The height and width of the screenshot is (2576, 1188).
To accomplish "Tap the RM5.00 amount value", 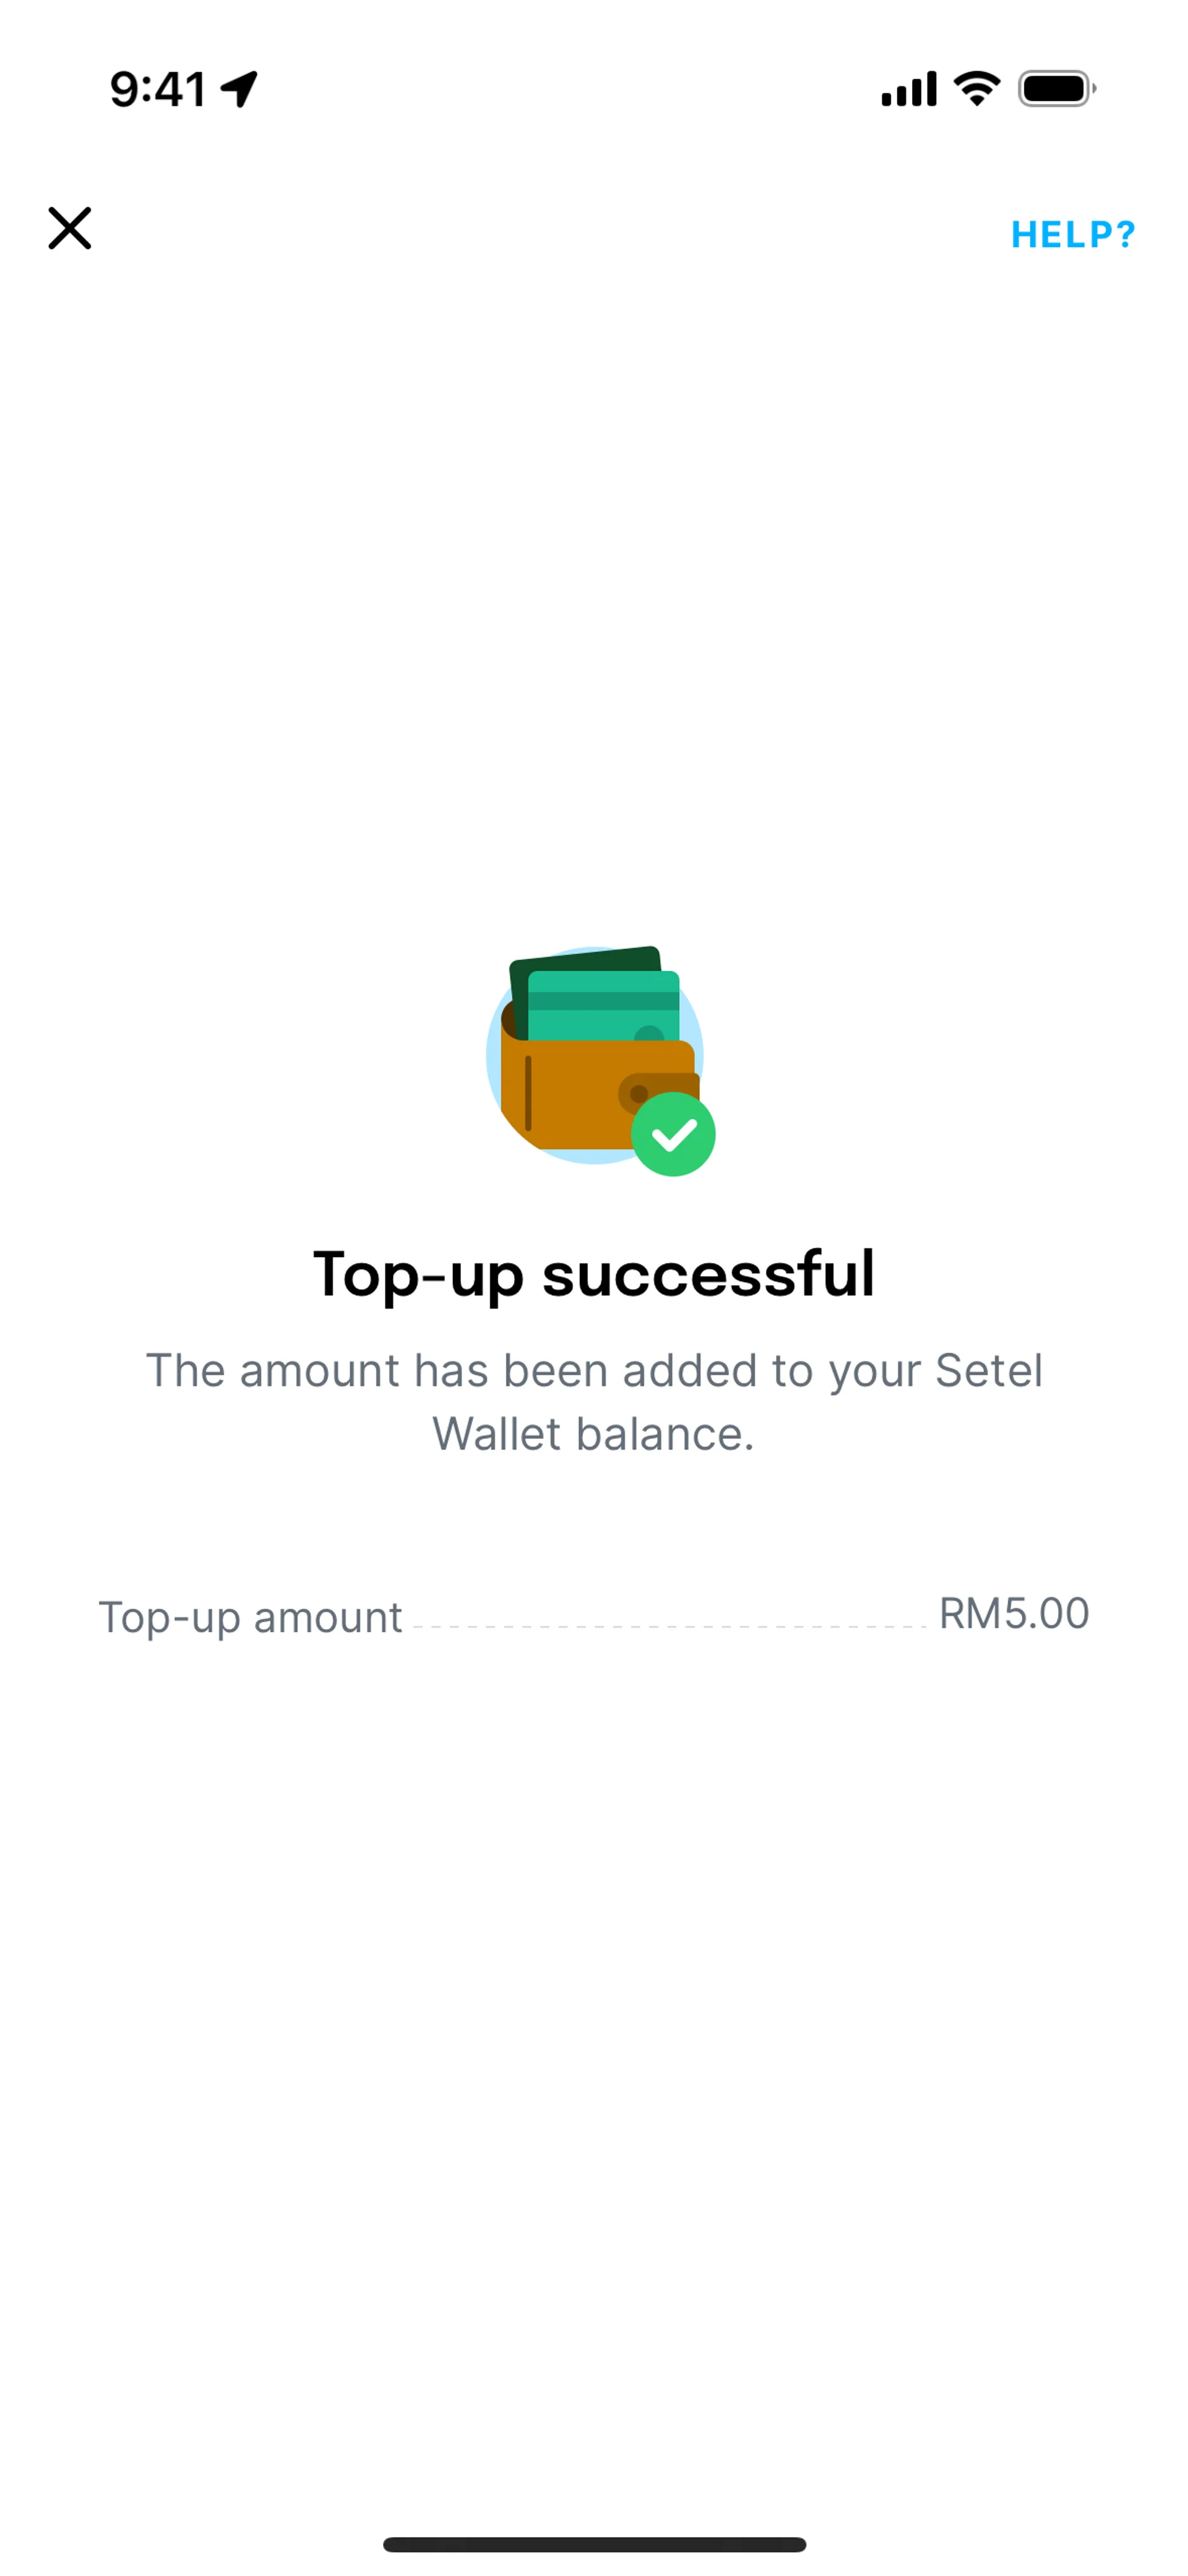I will 1013,1613.
